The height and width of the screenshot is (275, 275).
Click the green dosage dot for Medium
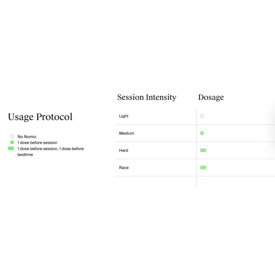pos(202,133)
